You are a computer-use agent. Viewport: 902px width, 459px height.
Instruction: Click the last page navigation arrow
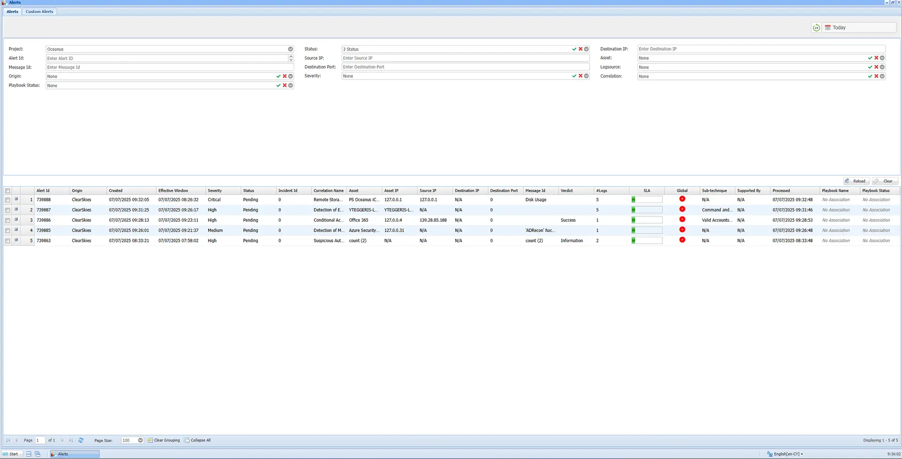tap(71, 440)
